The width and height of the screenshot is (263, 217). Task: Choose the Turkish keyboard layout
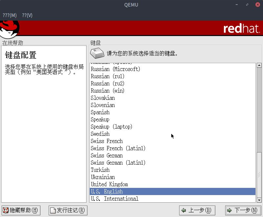(x=100, y=170)
